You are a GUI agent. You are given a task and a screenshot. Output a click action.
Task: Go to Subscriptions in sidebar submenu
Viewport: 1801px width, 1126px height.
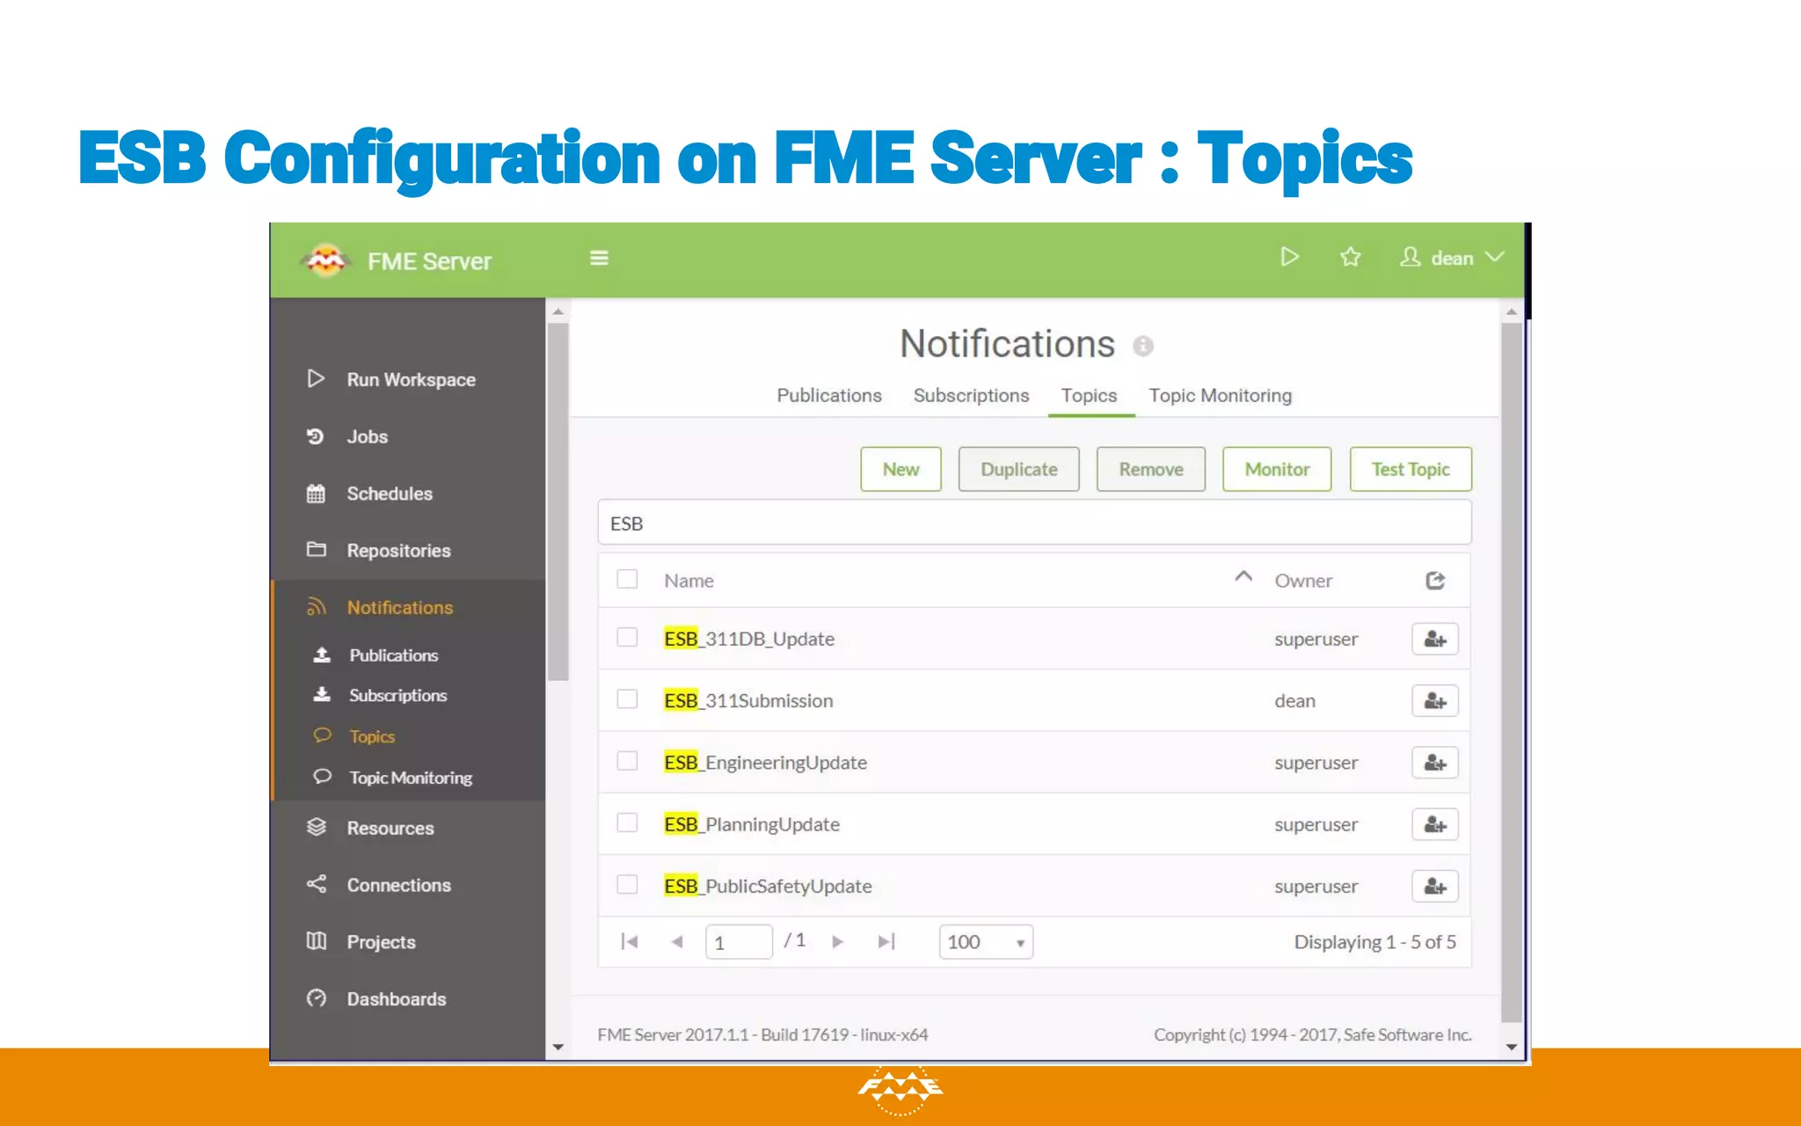[397, 695]
